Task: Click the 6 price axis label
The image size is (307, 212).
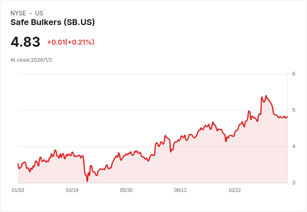Action: click(294, 74)
